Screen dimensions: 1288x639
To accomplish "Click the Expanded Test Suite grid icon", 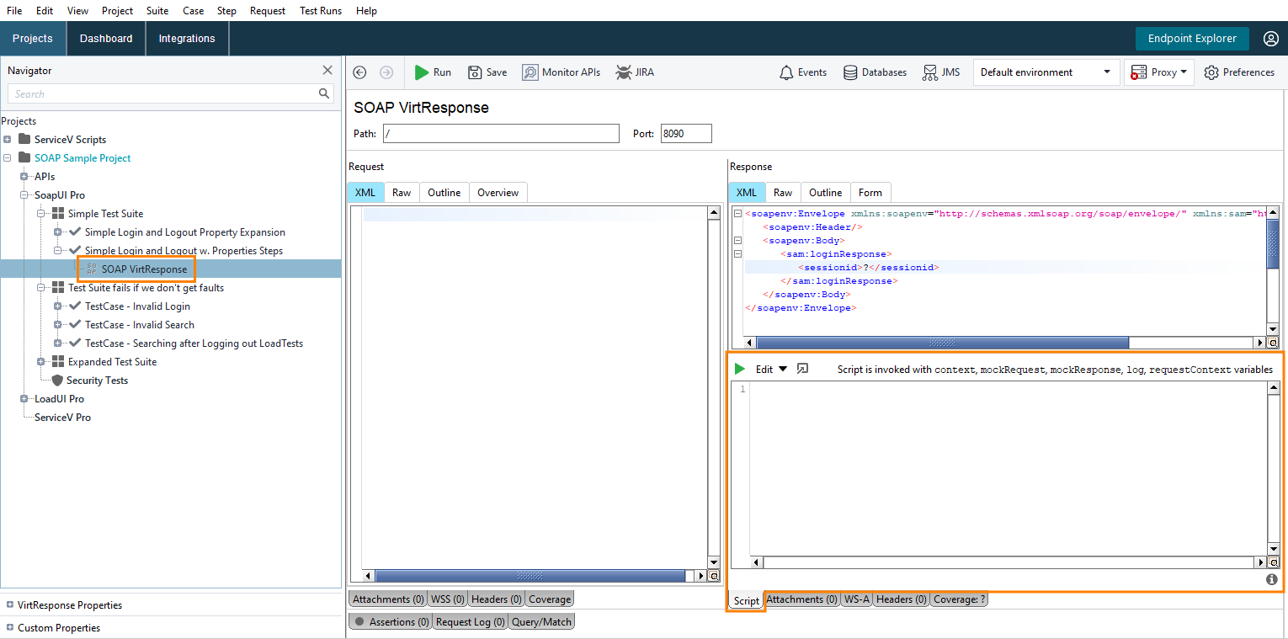I will [58, 362].
